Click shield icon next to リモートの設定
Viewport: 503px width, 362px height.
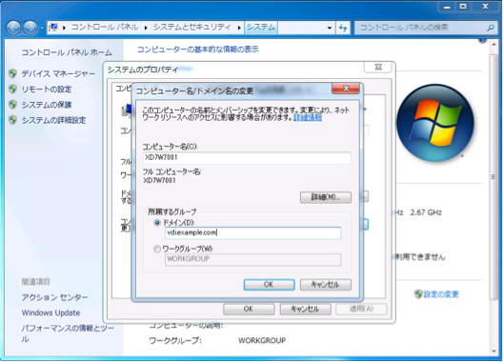point(12,89)
